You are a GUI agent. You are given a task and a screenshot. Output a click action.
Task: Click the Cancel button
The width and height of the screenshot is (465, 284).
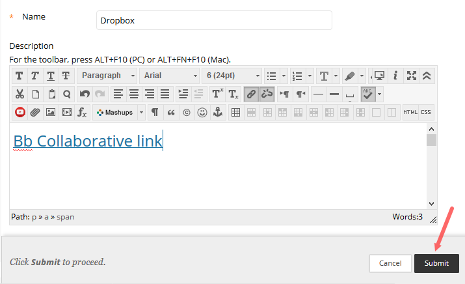point(390,263)
